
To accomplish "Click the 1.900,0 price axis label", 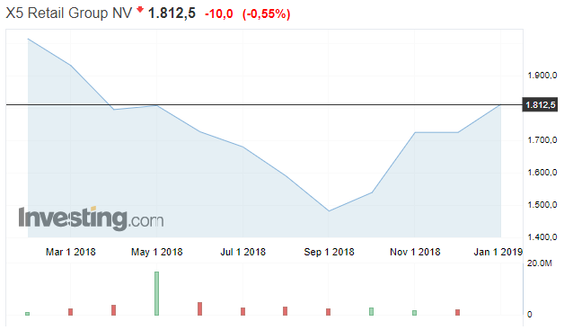I will (542, 76).
